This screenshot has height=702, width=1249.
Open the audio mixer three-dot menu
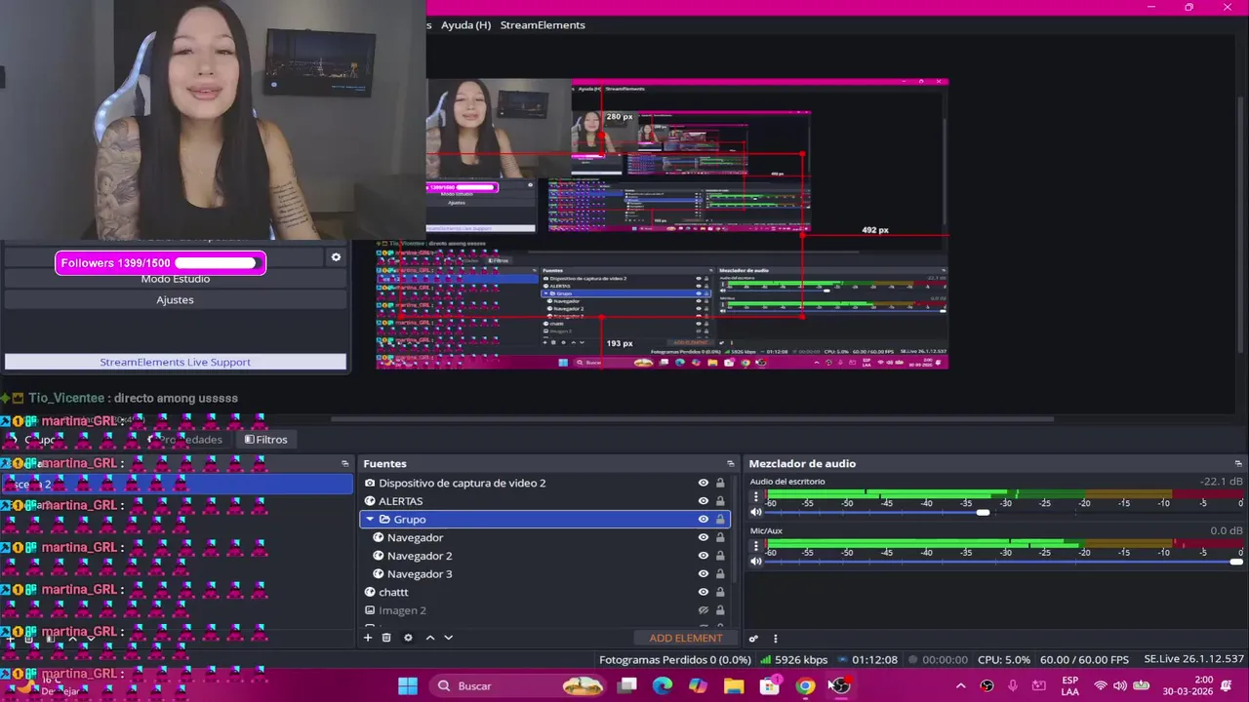coord(776,639)
